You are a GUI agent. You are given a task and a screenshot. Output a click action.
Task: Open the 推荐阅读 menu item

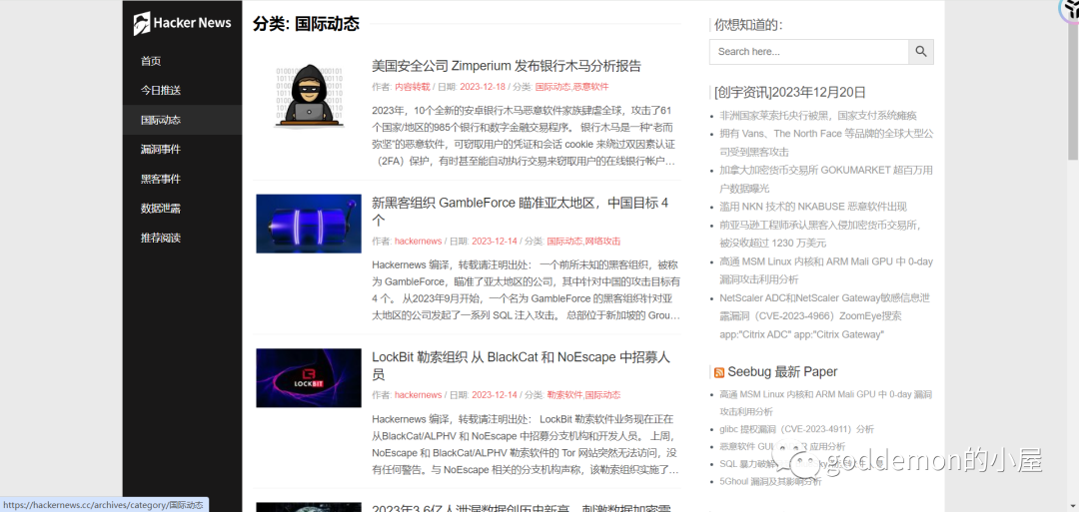click(160, 238)
